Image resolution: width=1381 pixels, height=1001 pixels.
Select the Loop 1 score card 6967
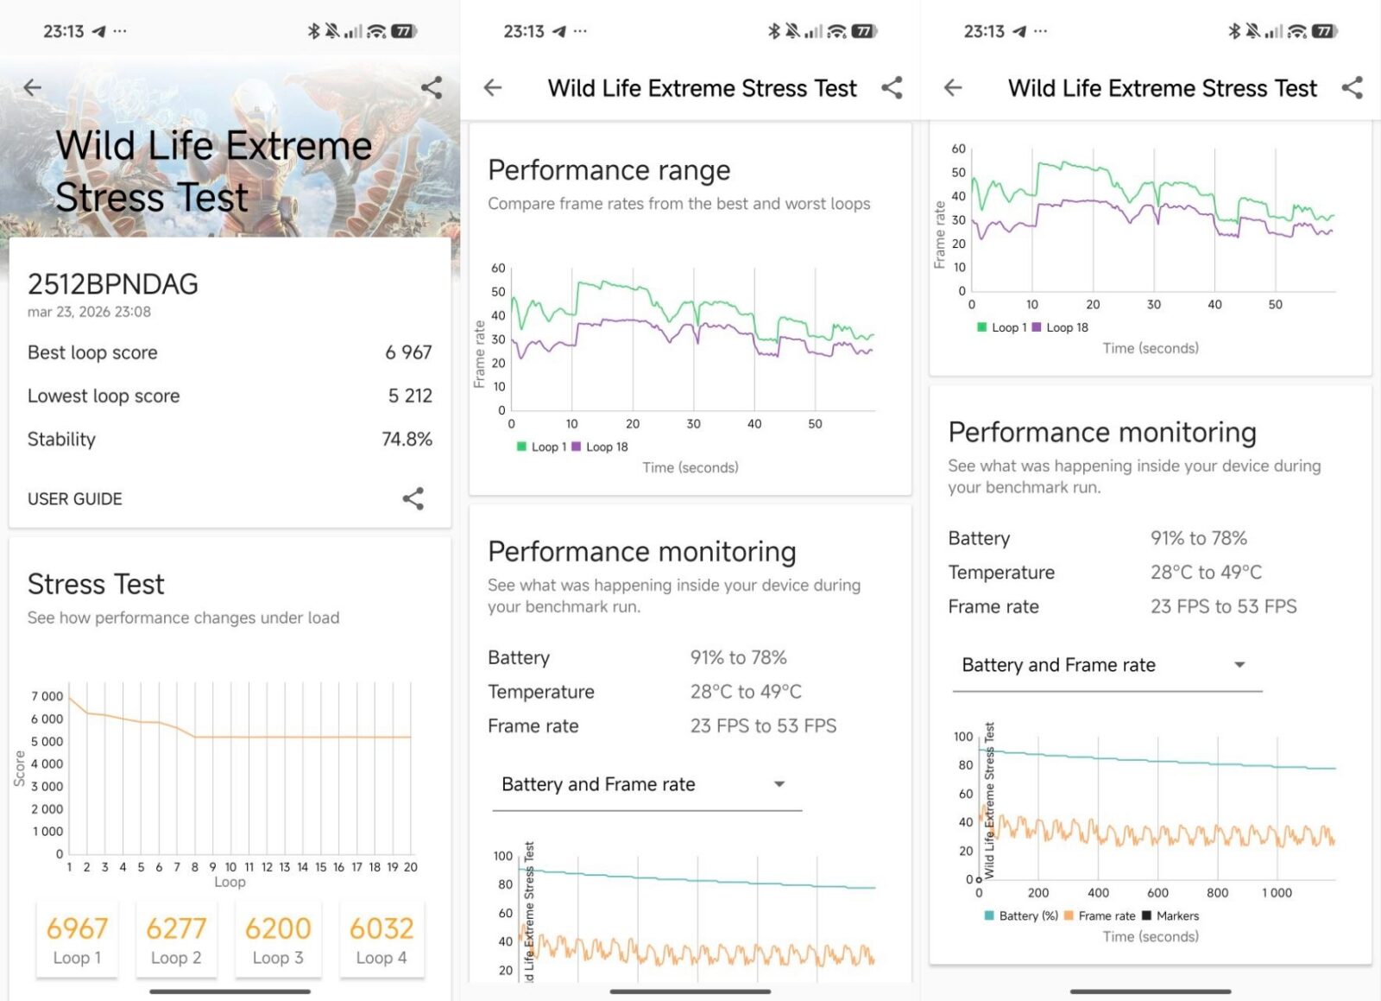(77, 940)
